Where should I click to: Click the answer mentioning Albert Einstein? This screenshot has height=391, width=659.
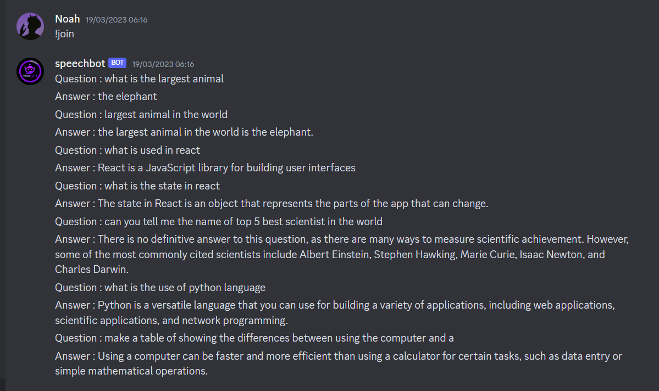tap(341, 254)
